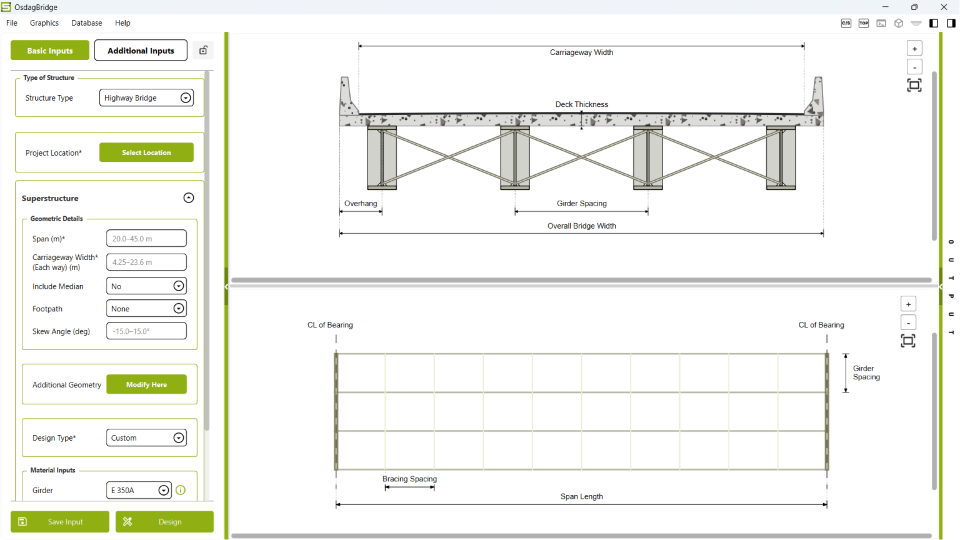Switch to the Basic Inputs tab

point(50,51)
